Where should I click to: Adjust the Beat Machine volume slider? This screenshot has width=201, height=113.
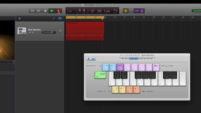coord(49,33)
